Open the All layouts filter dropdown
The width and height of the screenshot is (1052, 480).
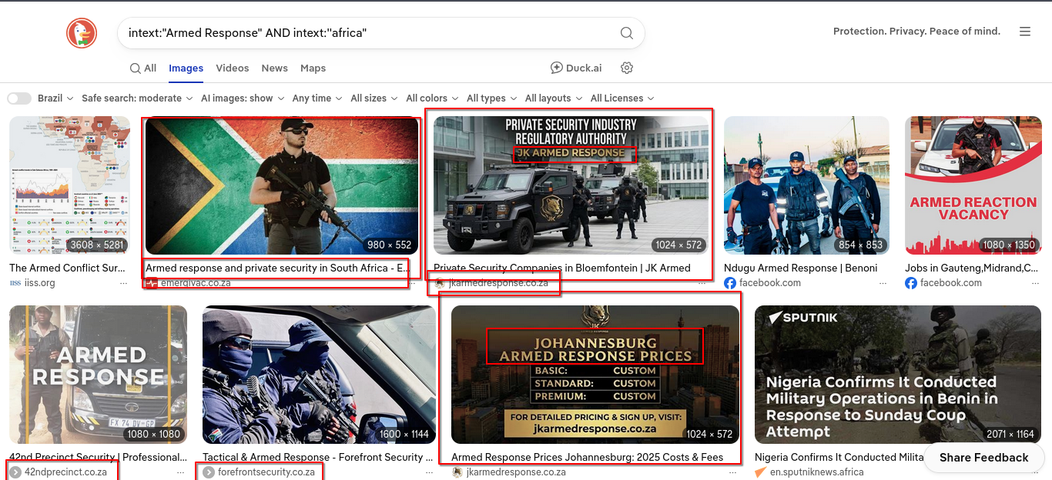coord(554,98)
